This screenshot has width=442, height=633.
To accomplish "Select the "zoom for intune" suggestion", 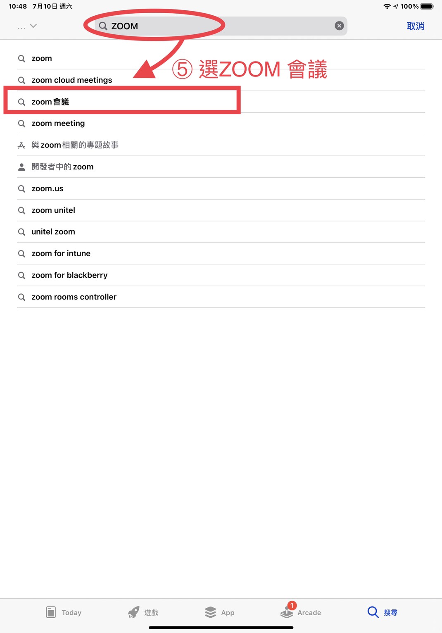I will tap(61, 254).
